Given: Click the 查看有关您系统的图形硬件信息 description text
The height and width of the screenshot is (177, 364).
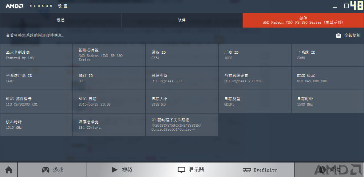Looking at the screenshot, I should [35, 36].
